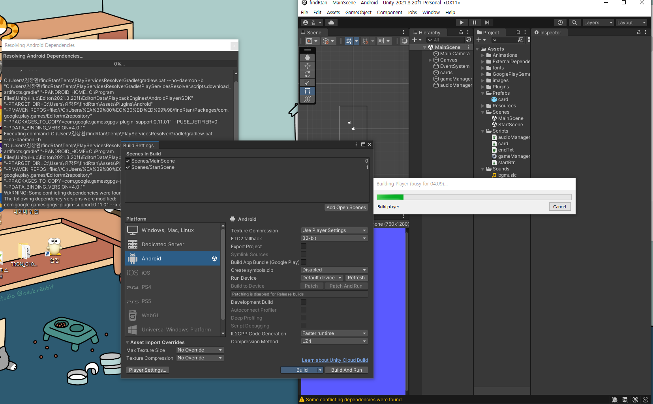
Task: Click the Step frame button
Action: (x=487, y=22)
